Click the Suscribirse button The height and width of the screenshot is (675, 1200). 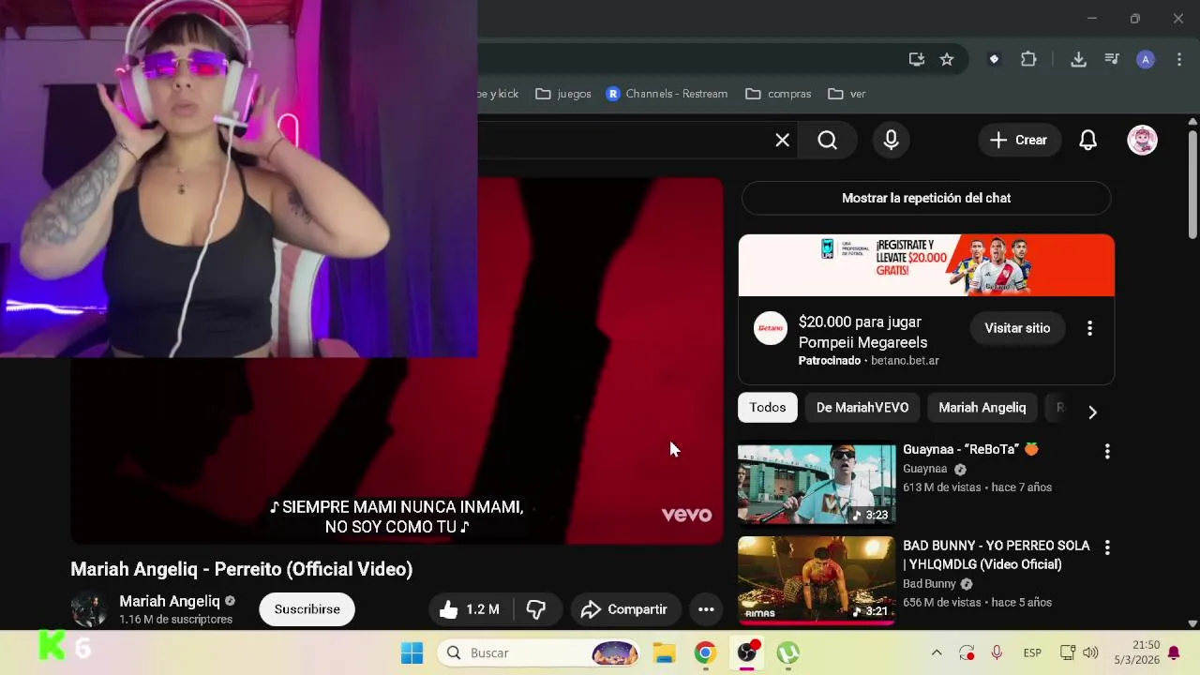point(307,609)
